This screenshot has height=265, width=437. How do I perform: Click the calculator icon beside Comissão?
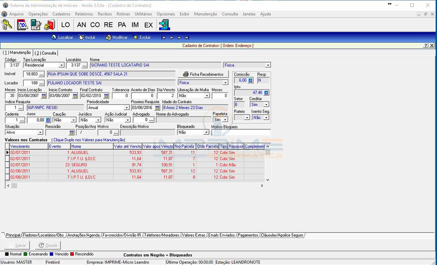coord(251,80)
